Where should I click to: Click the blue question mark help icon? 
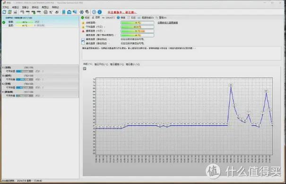point(94,12)
